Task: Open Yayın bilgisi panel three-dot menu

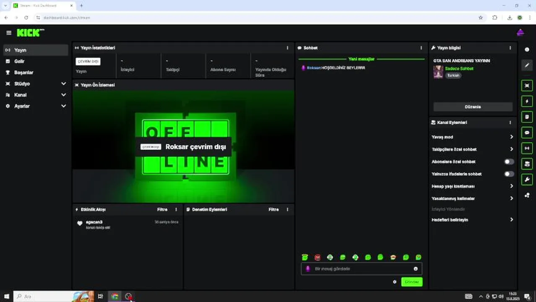Action: [510, 48]
